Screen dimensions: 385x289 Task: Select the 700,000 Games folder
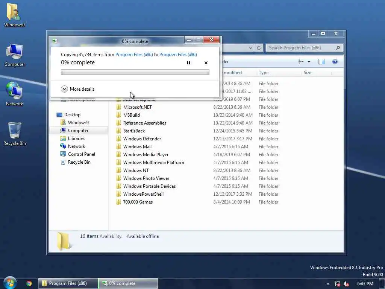click(138, 202)
